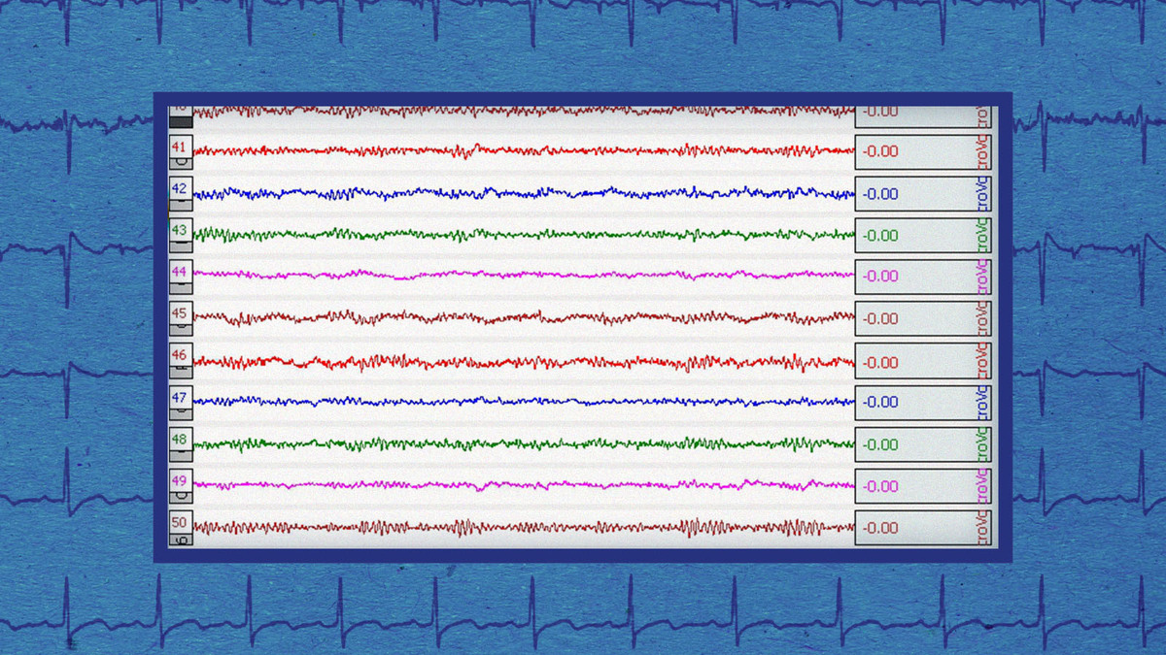Open the units label beside channel 50
This screenshot has height=655, width=1166.
(x=981, y=528)
